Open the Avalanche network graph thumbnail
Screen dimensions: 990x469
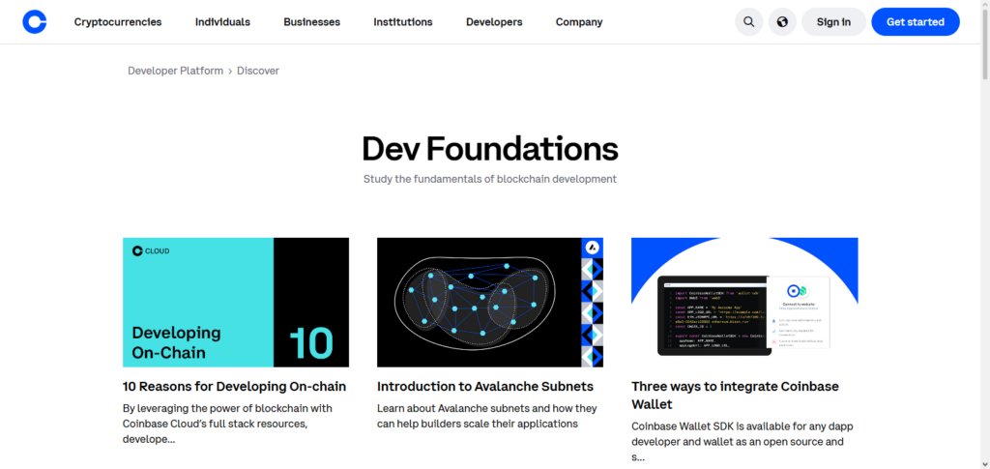click(x=490, y=303)
